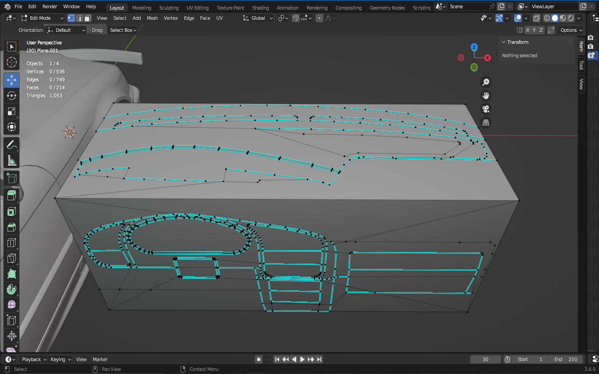Screen dimensions: 599x374
Task: Activate the Shrink/Fatten tool
Action: tap(12, 336)
